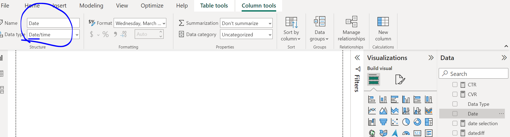Open the currency format dropdown arrow
Screen dimensions: 510x137
pyautogui.click(x=98, y=35)
